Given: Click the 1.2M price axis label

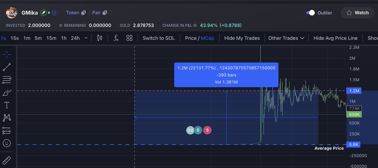Looking at the screenshot, I should (354, 91).
